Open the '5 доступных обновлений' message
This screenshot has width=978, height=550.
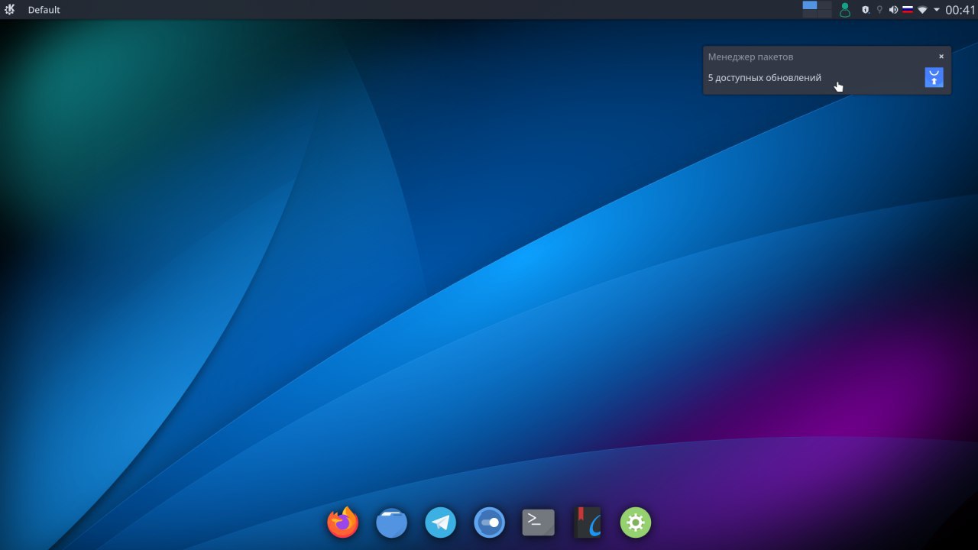[765, 78]
